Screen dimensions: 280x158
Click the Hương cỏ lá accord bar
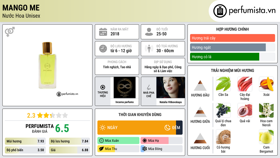pos(232,57)
